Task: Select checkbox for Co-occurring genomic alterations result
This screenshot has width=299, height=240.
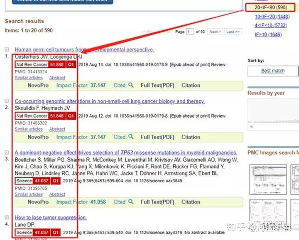Action: (7, 100)
